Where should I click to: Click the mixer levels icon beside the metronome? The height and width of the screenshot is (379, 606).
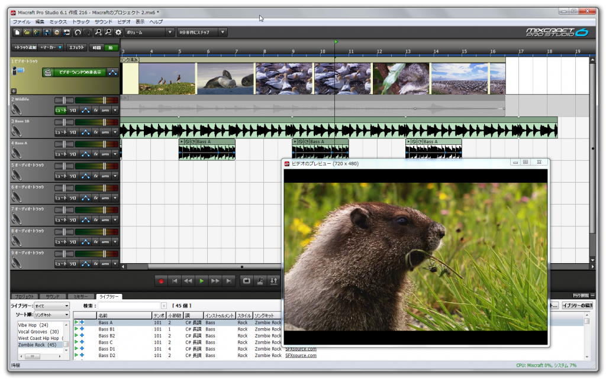click(273, 281)
